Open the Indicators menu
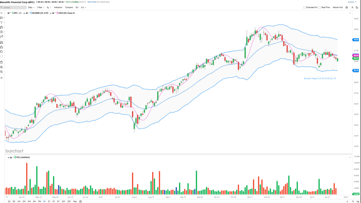This screenshot has height=203, width=361. pyautogui.click(x=58, y=7)
